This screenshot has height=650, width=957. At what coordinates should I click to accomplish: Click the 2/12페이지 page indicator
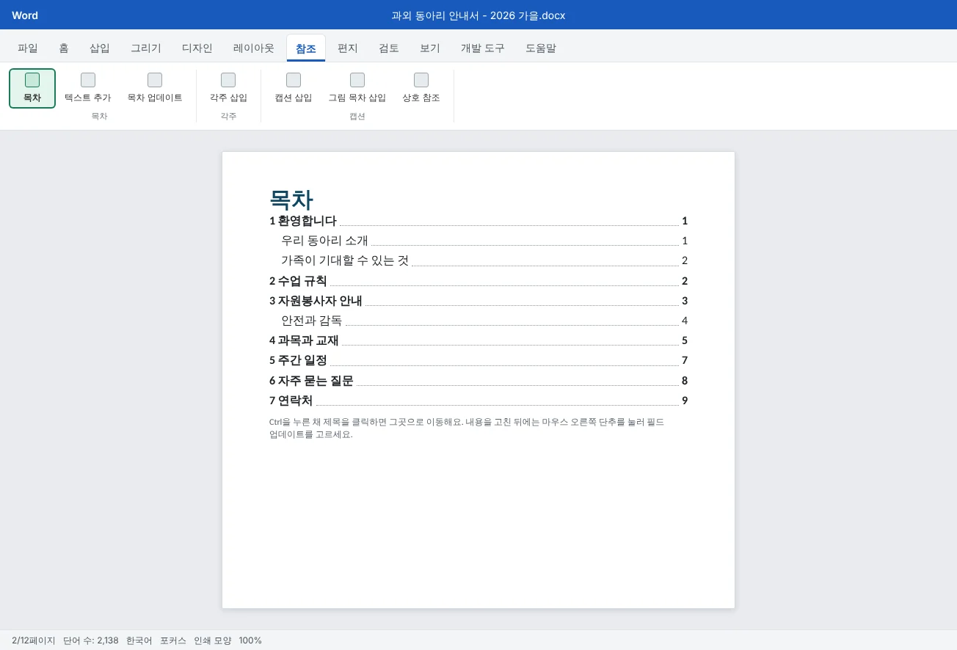[34, 640]
